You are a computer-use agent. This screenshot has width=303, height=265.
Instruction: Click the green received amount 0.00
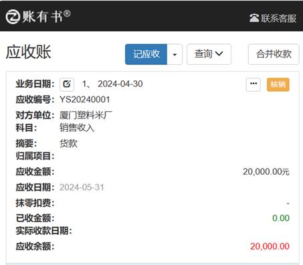point(281,218)
